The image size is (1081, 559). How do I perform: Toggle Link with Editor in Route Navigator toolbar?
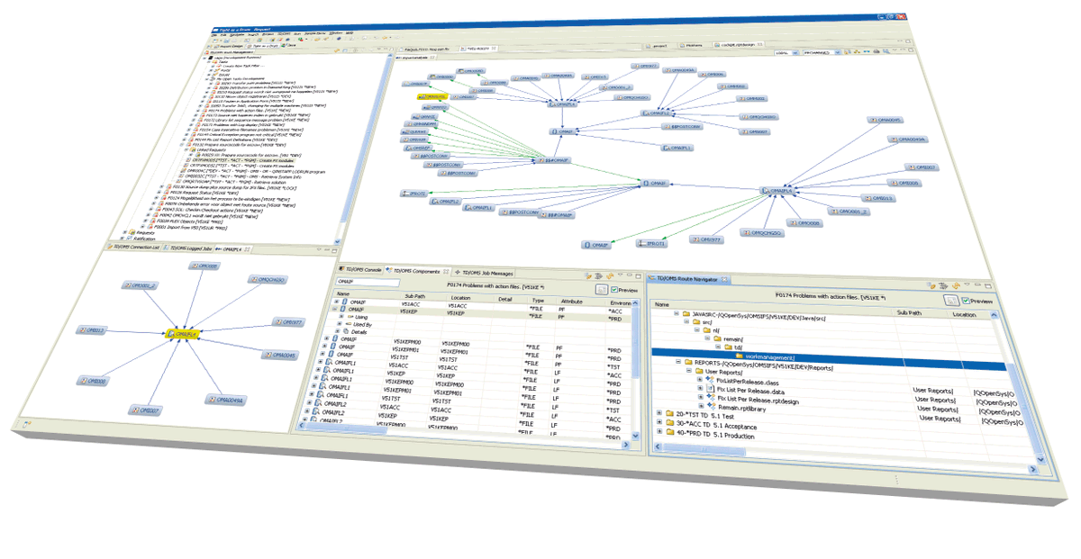tap(929, 285)
